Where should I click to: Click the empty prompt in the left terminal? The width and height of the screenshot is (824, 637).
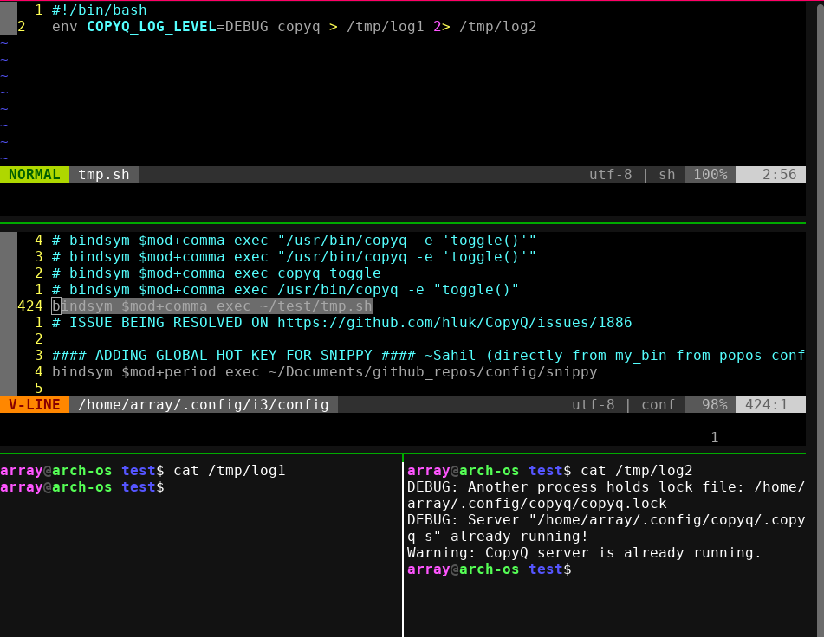click(x=82, y=487)
